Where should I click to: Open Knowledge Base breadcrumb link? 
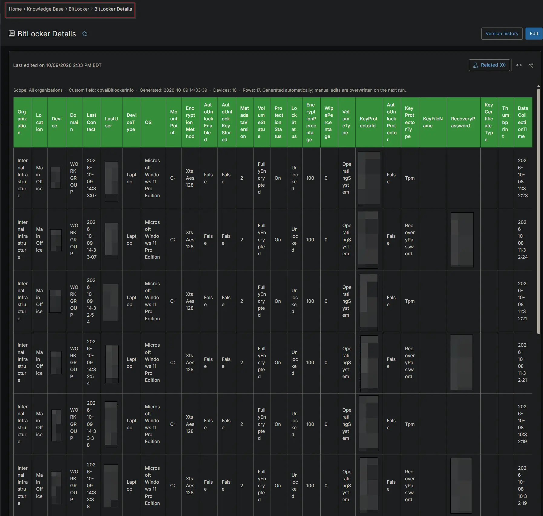45,9
